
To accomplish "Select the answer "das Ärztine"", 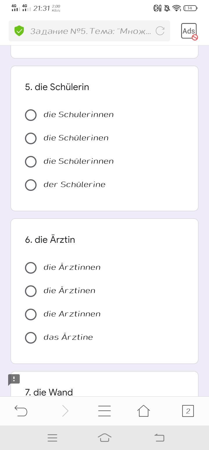I will click(x=31, y=337).
